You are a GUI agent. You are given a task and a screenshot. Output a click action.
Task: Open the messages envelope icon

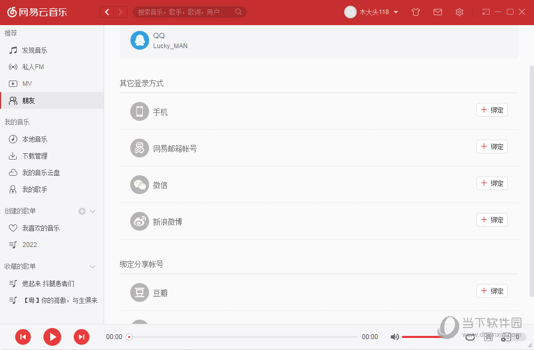click(x=438, y=12)
